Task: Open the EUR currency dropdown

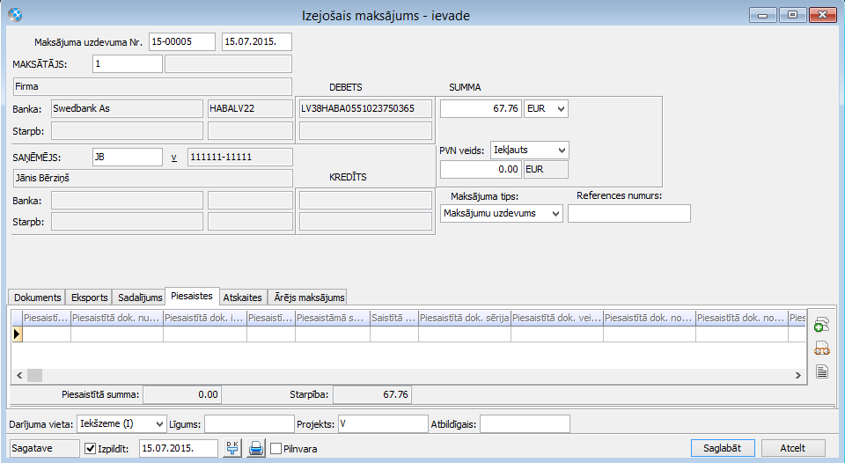Action: pos(561,109)
